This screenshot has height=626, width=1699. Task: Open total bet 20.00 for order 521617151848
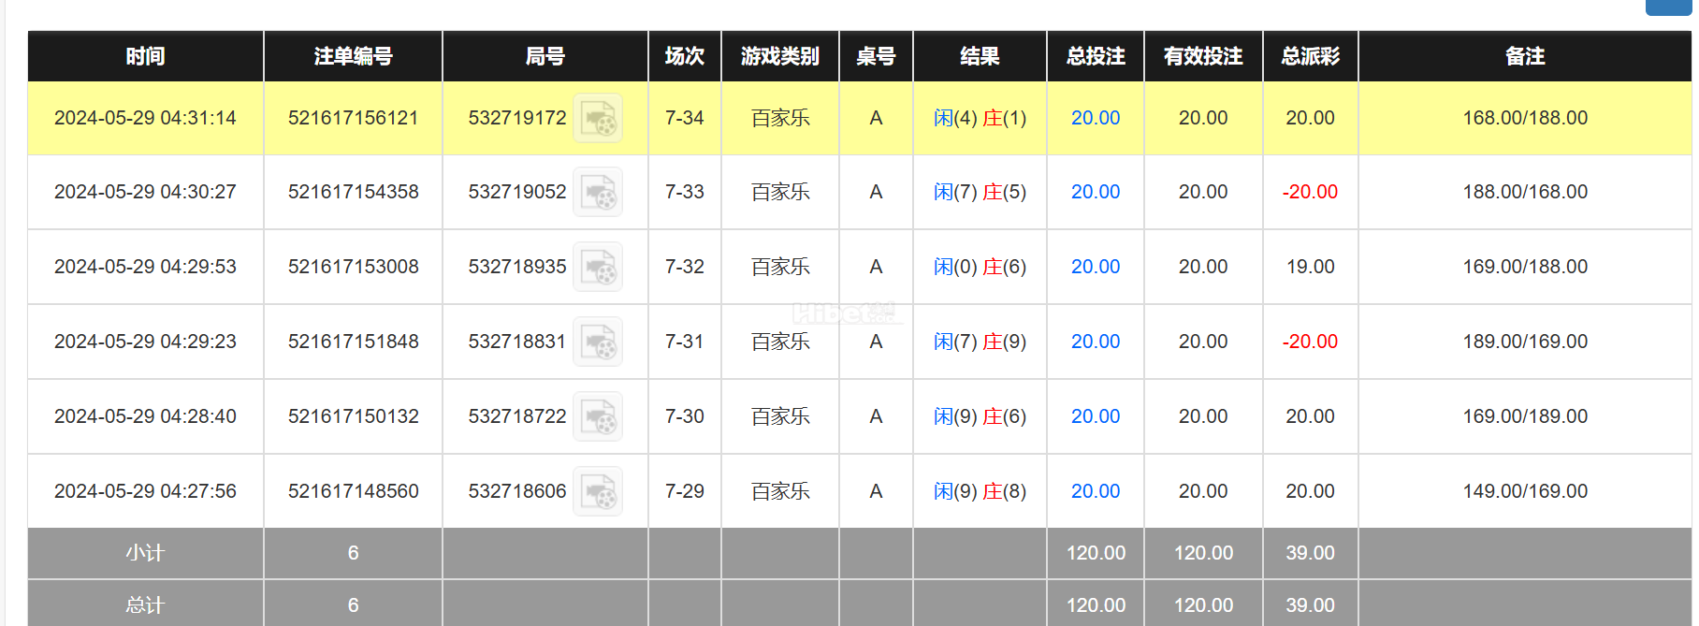click(1096, 342)
